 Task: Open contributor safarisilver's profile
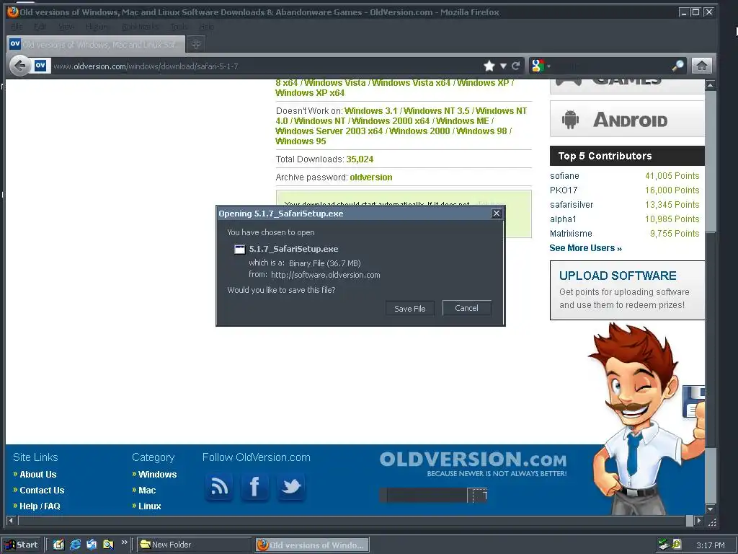click(x=572, y=205)
